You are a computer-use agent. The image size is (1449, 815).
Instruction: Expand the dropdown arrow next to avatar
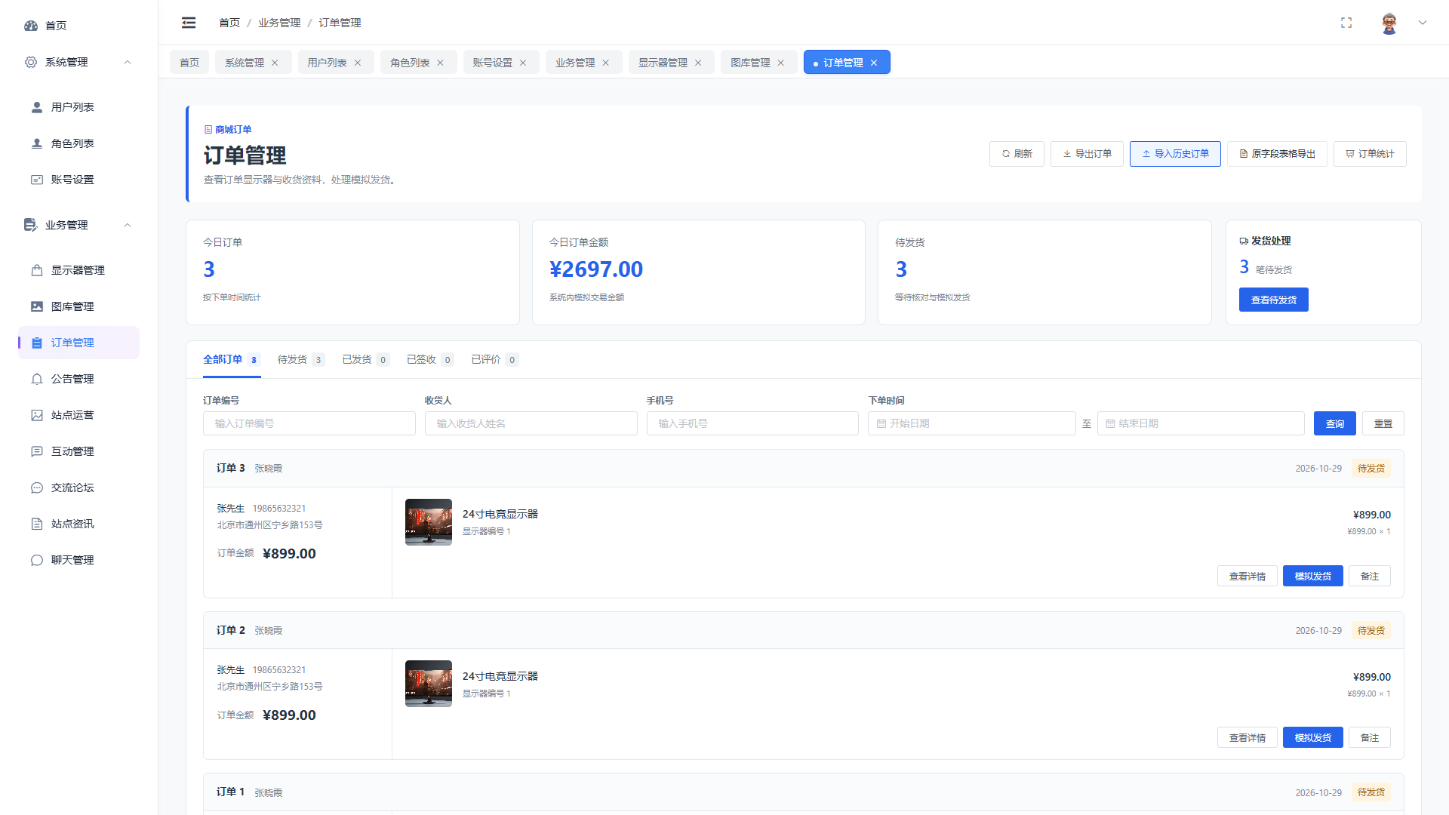tap(1423, 23)
